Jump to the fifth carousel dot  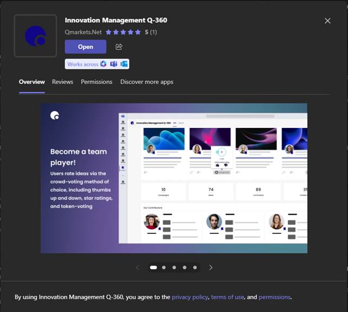coord(195,268)
